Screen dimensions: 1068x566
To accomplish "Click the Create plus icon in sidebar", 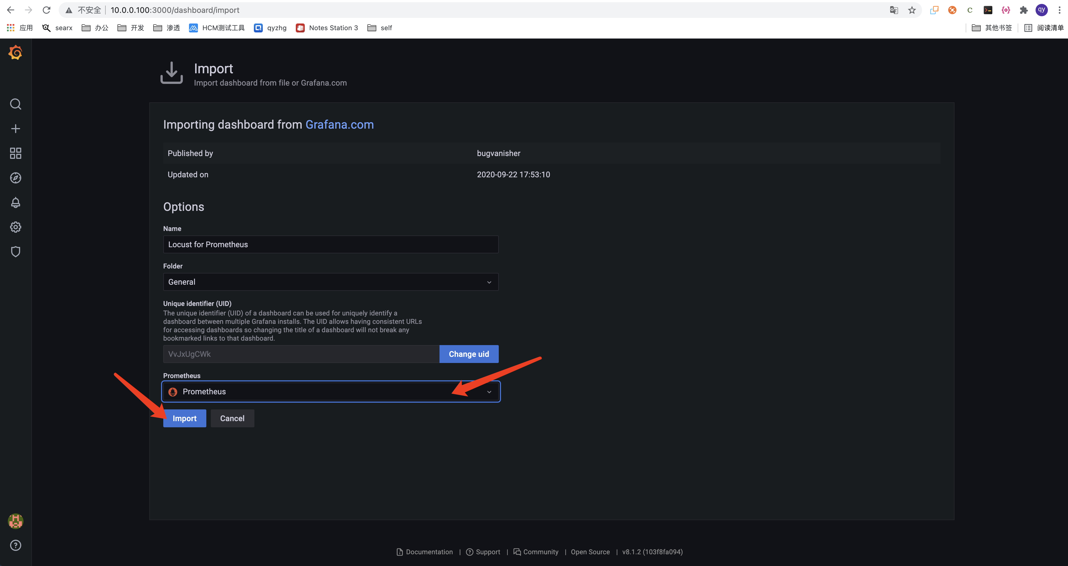I will (16, 129).
